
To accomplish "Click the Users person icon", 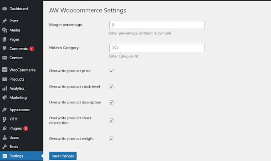I will tap(5, 138).
